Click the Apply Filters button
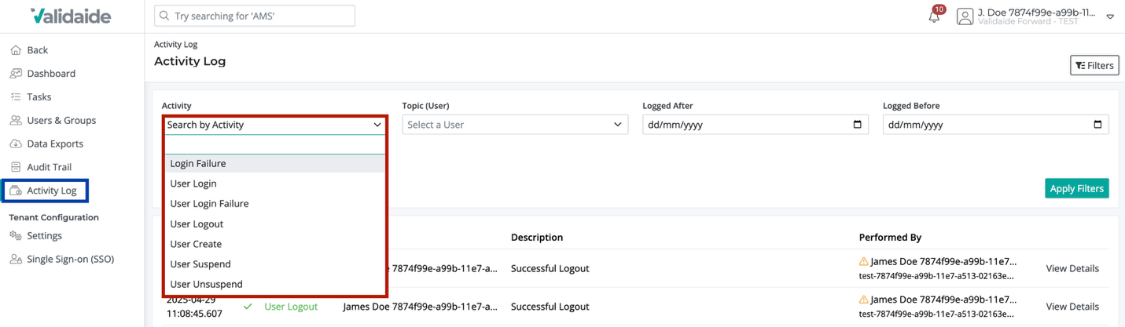The image size is (1125, 327). 1076,188
